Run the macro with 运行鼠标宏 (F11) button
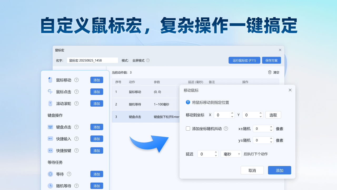Screen dimensions: 337x190 [x=244, y=60]
